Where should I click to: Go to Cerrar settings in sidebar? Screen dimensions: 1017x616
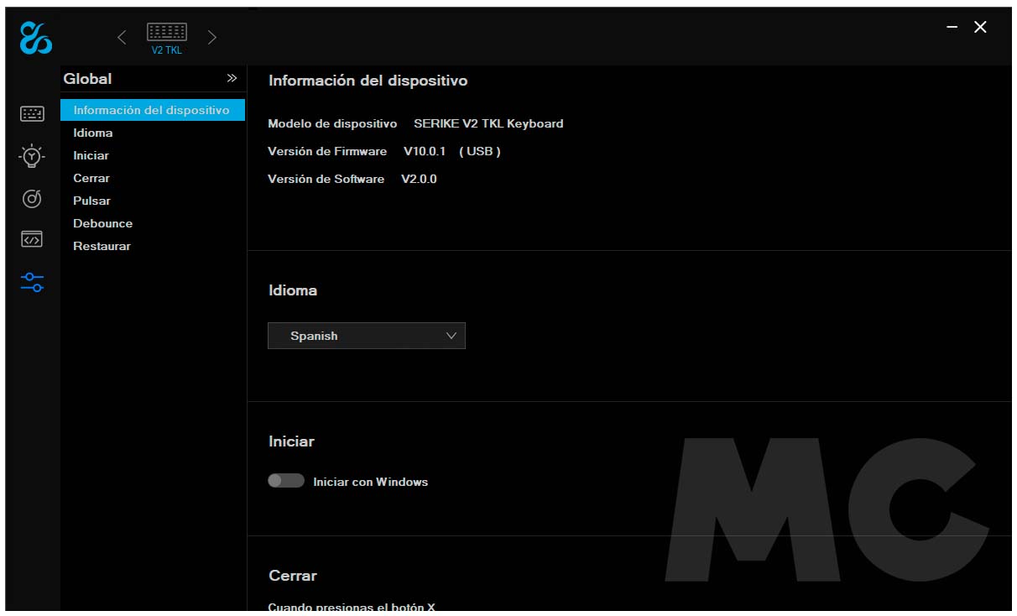click(91, 178)
